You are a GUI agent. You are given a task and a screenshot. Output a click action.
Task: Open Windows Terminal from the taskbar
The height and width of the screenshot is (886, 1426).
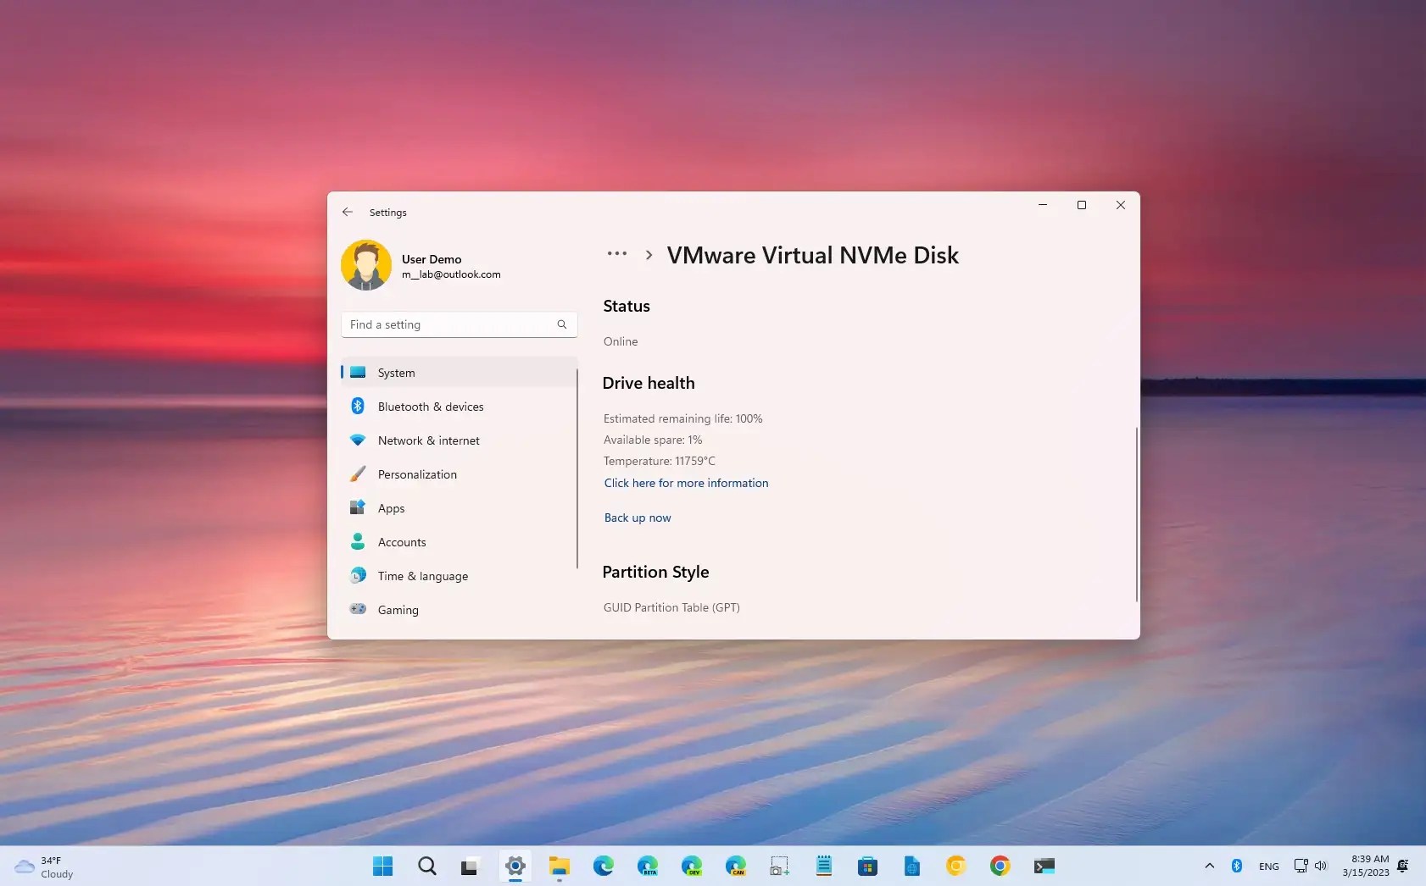tap(1044, 866)
